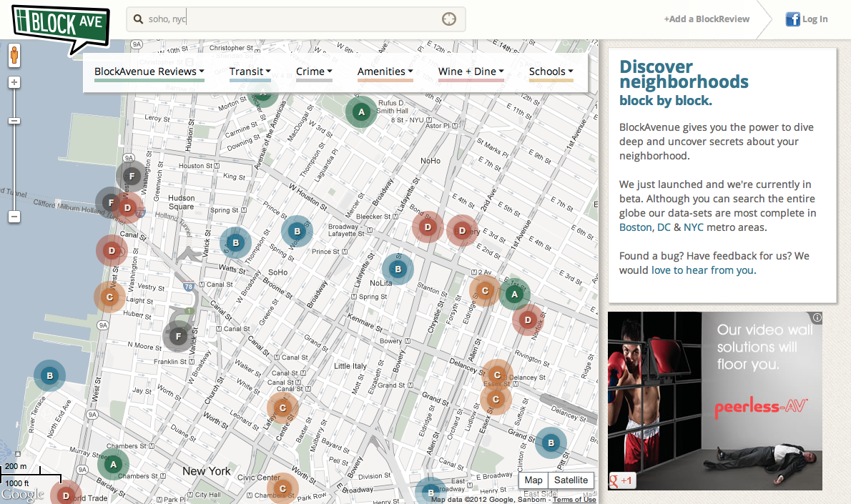851x504 pixels.
Task: Click the B grade marker near Prince St
Action: [297, 231]
